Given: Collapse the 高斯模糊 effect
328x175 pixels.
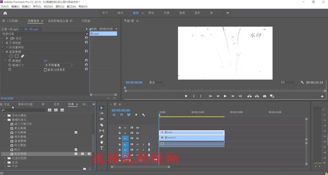Looking at the screenshot, I should click(3, 52).
